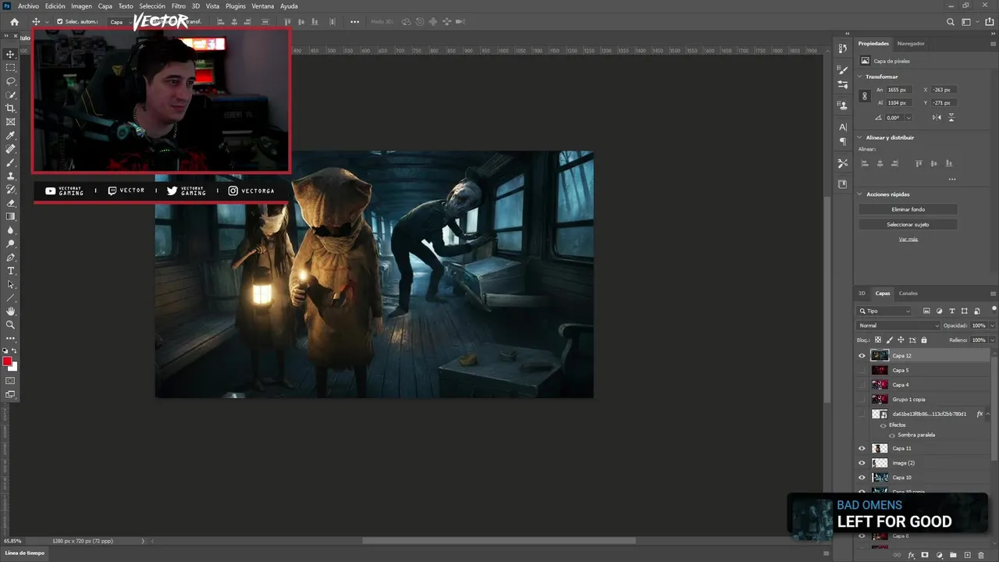Show the Capa 4 layer
Screen dimensions: 999x562
(862, 385)
